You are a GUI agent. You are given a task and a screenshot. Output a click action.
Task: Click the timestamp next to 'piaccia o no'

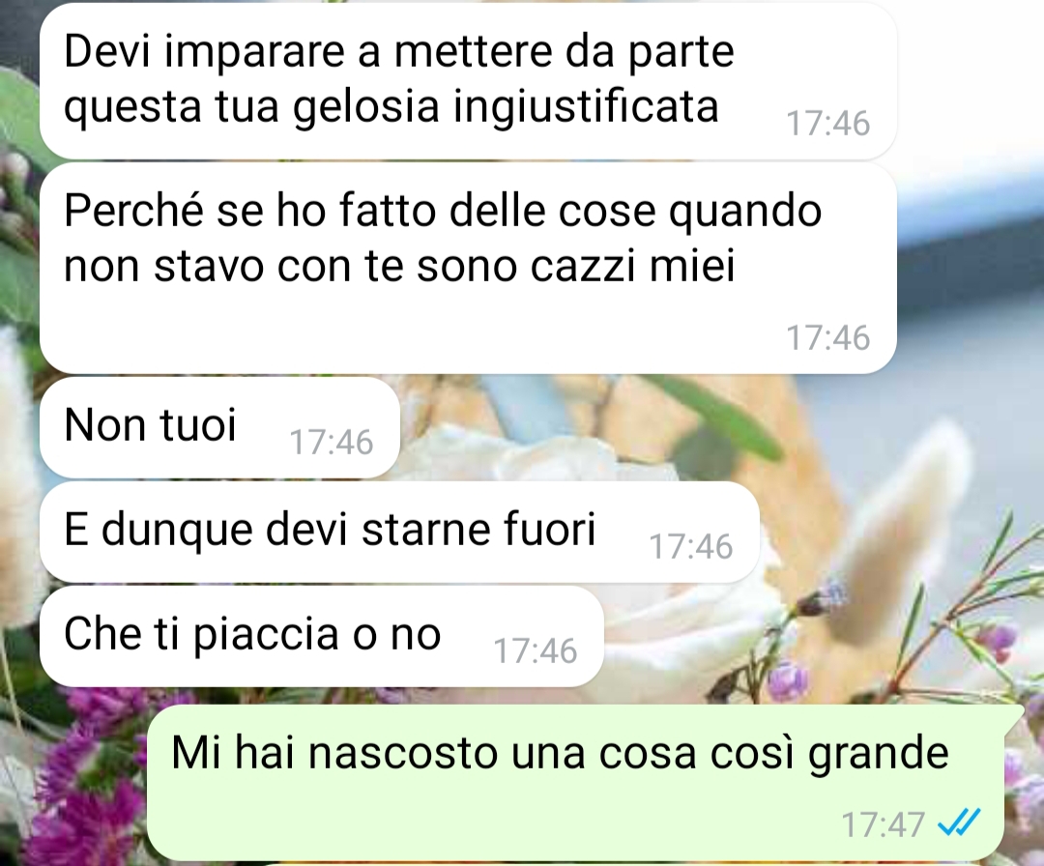536,651
